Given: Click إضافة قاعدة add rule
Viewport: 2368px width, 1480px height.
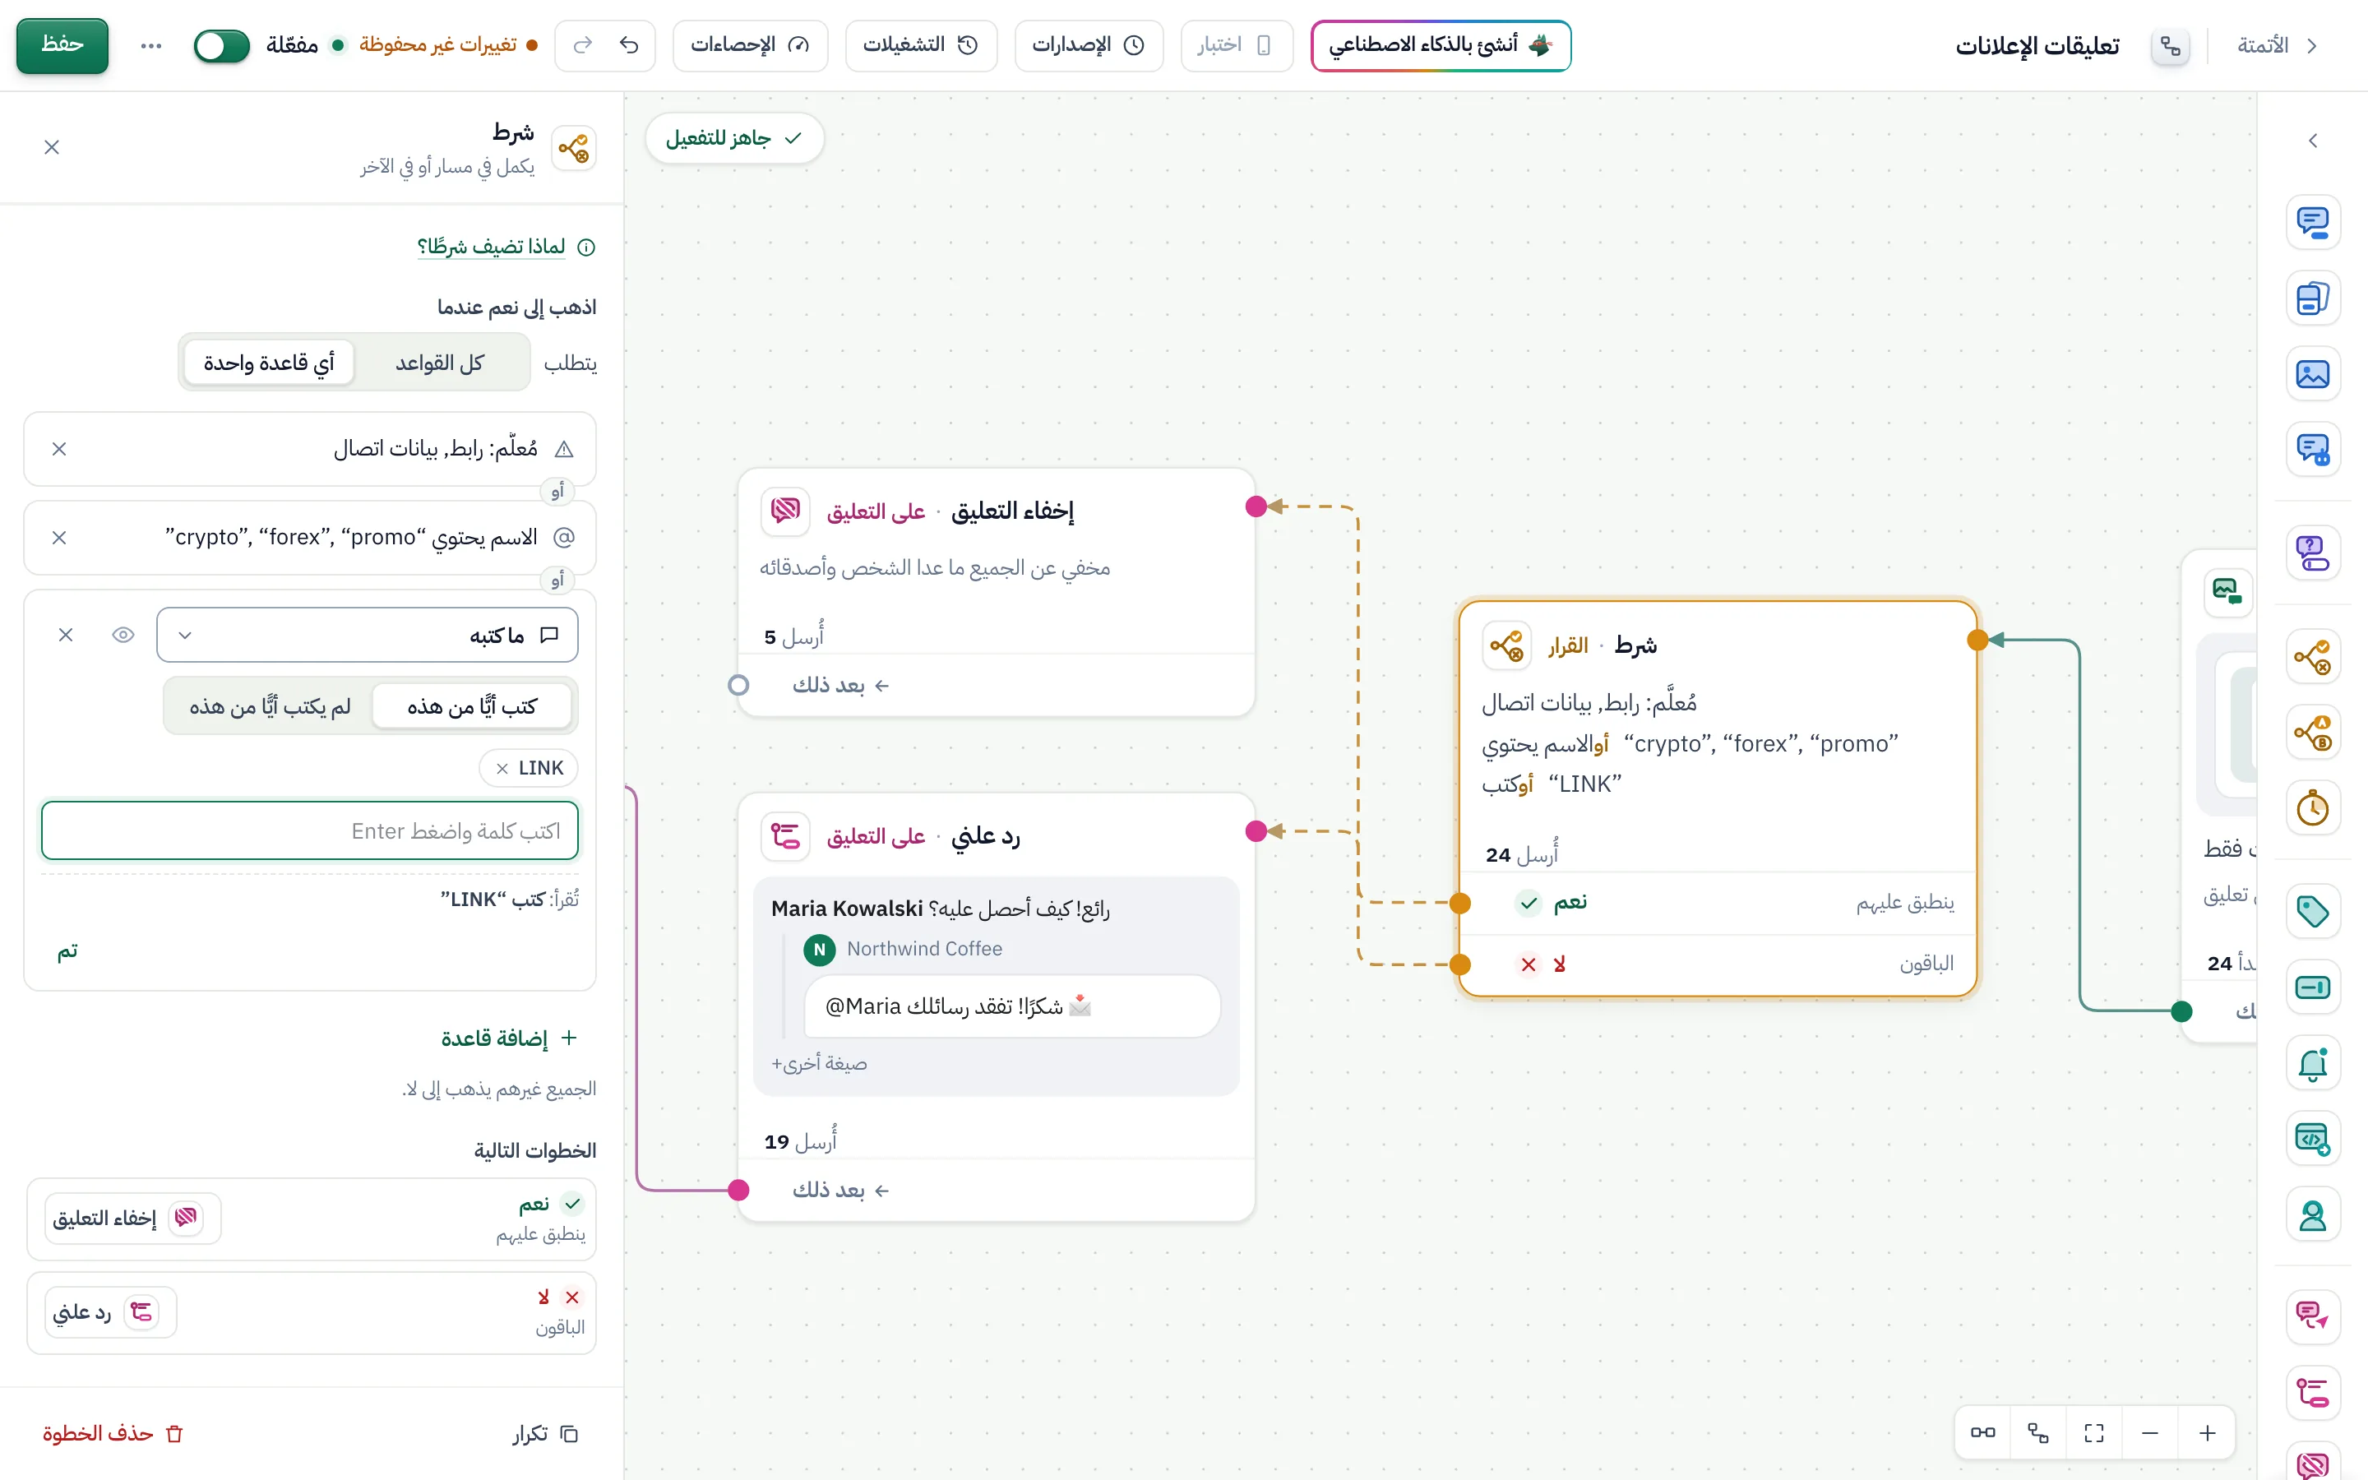Looking at the screenshot, I should pos(509,1038).
